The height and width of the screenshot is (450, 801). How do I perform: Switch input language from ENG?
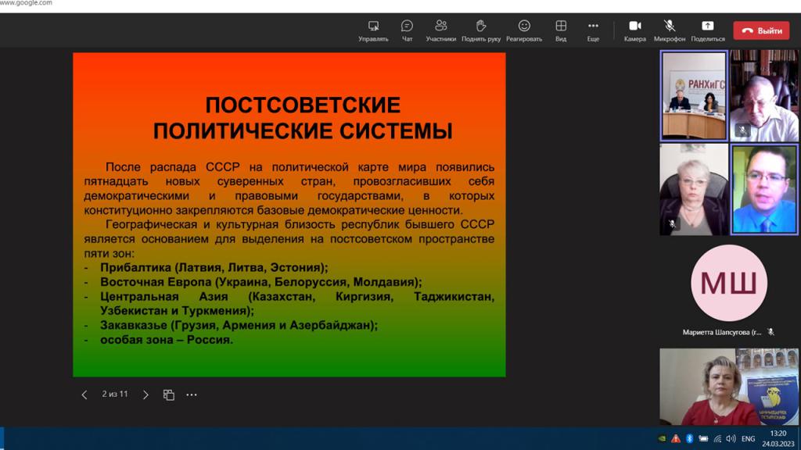point(749,439)
